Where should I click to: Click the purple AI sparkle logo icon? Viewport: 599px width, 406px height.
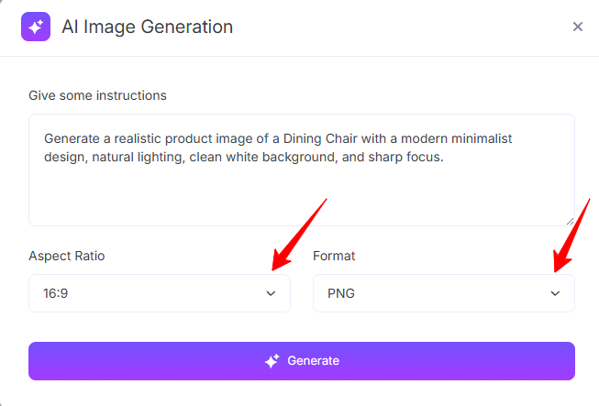point(36,27)
